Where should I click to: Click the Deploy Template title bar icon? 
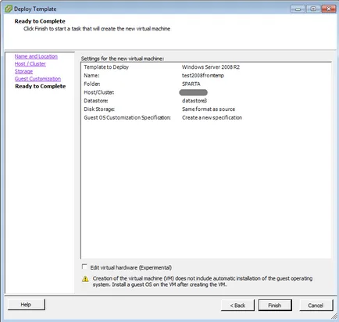point(9,9)
